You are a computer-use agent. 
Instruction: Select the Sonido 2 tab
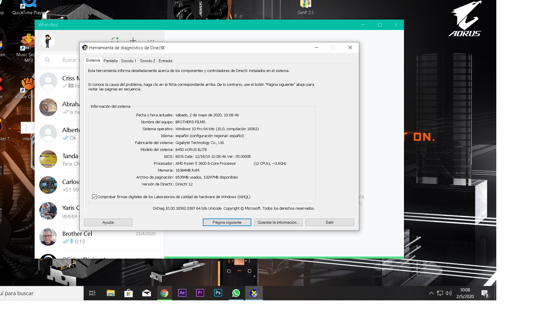click(x=147, y=61)
